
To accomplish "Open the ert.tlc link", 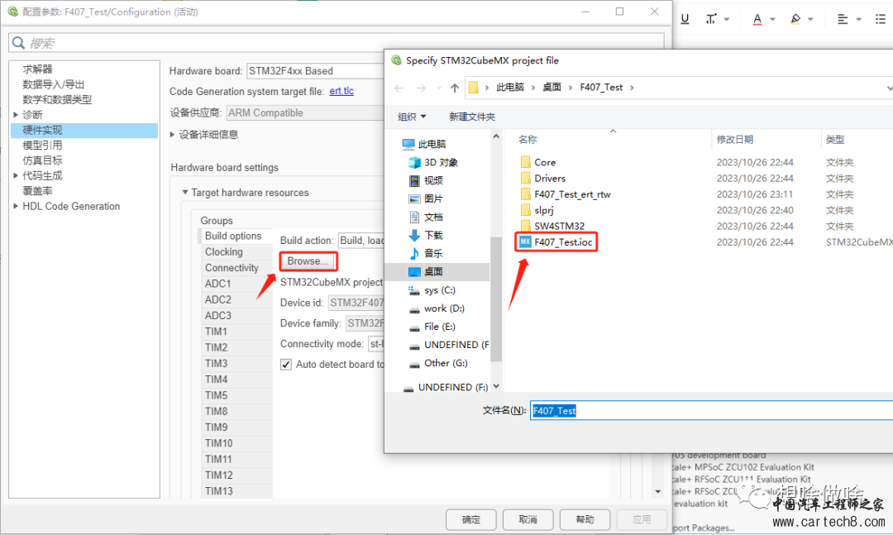I will [341, 91].
